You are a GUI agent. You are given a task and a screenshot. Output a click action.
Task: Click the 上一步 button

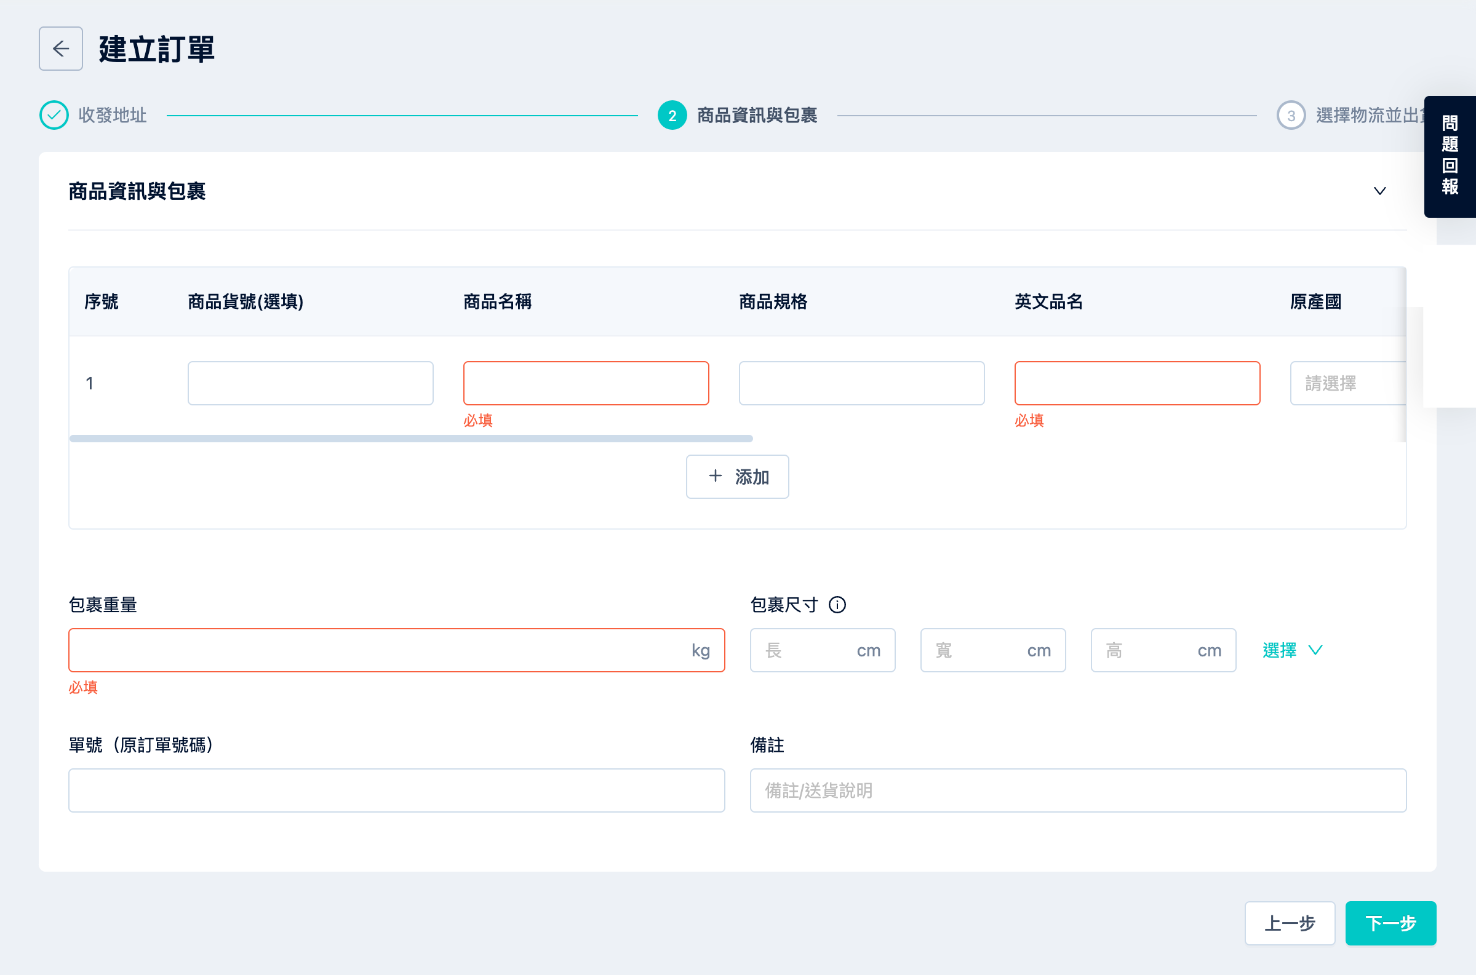pyautogui.click(x=1290, y=923)
